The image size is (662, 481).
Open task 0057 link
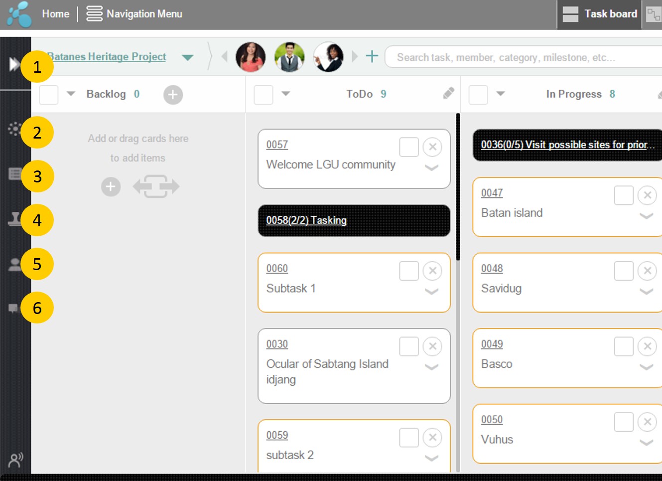click(277, 145)
